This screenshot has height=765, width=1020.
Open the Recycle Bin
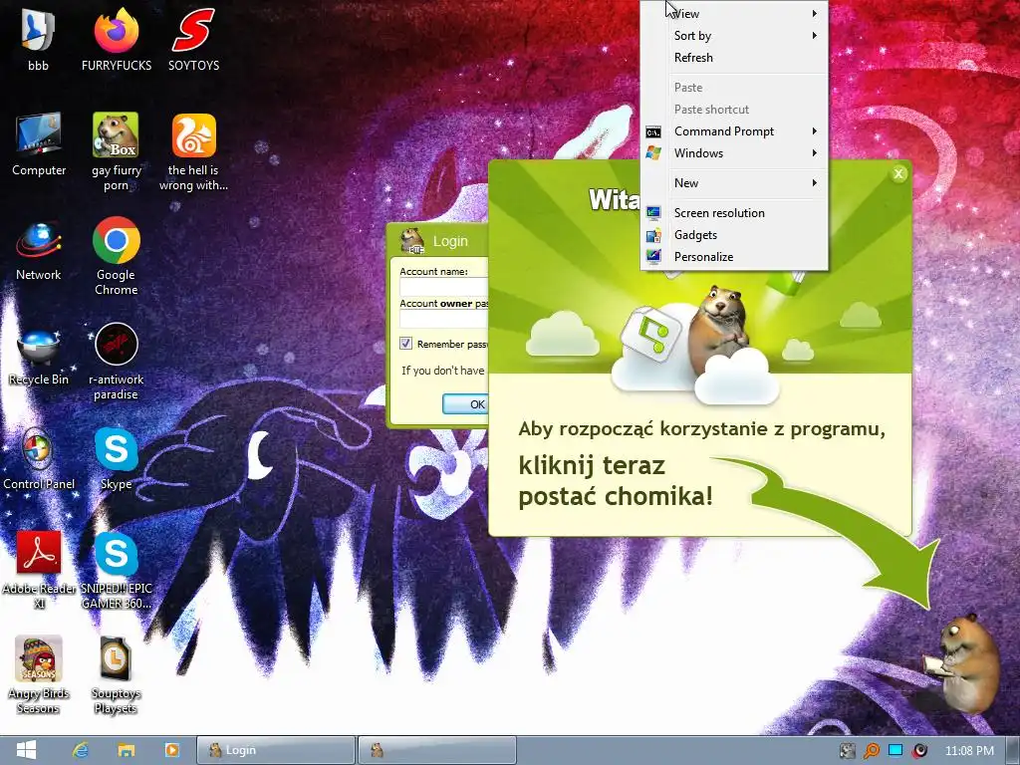click(x=39, y=356)
